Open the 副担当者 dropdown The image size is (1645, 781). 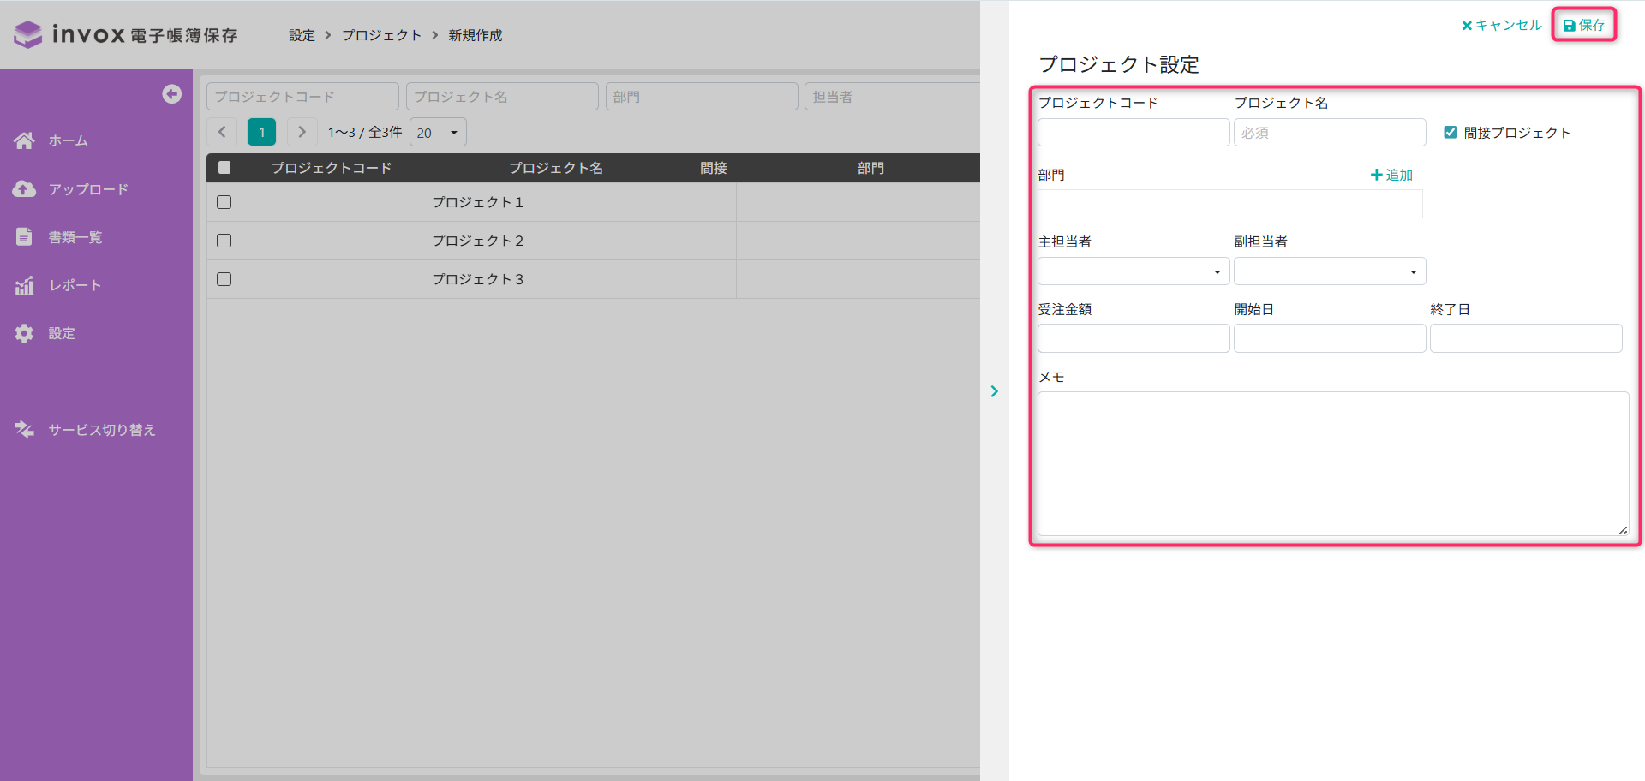point(1330,271)
